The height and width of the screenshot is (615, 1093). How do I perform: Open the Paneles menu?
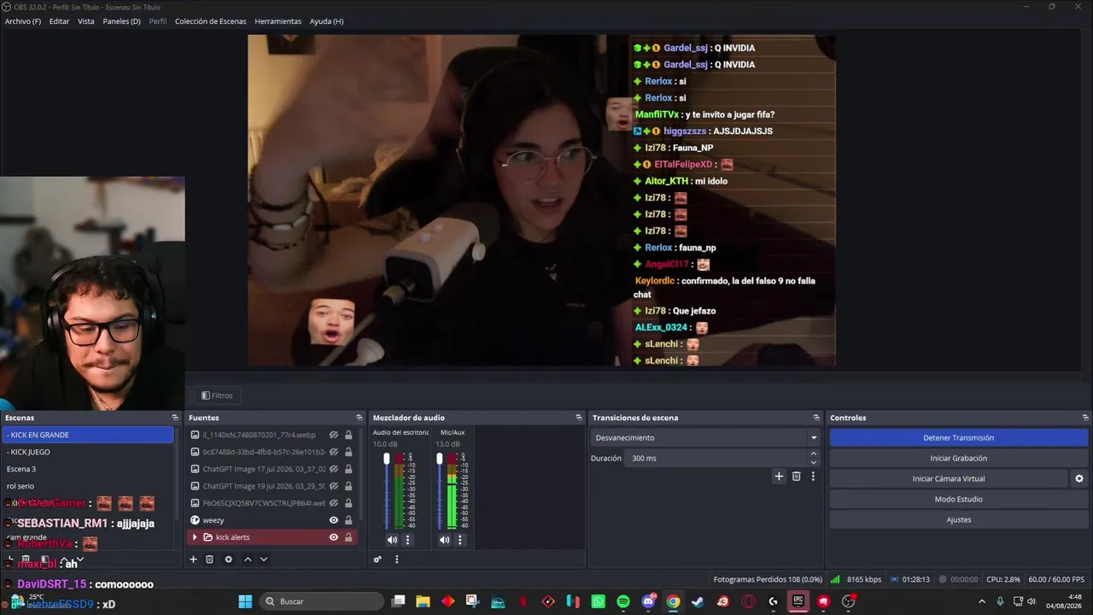(x=122, y=21)
